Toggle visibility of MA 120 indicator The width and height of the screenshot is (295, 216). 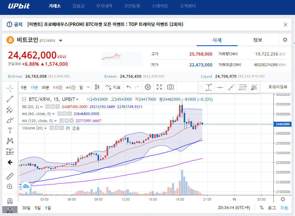point(62,121)
